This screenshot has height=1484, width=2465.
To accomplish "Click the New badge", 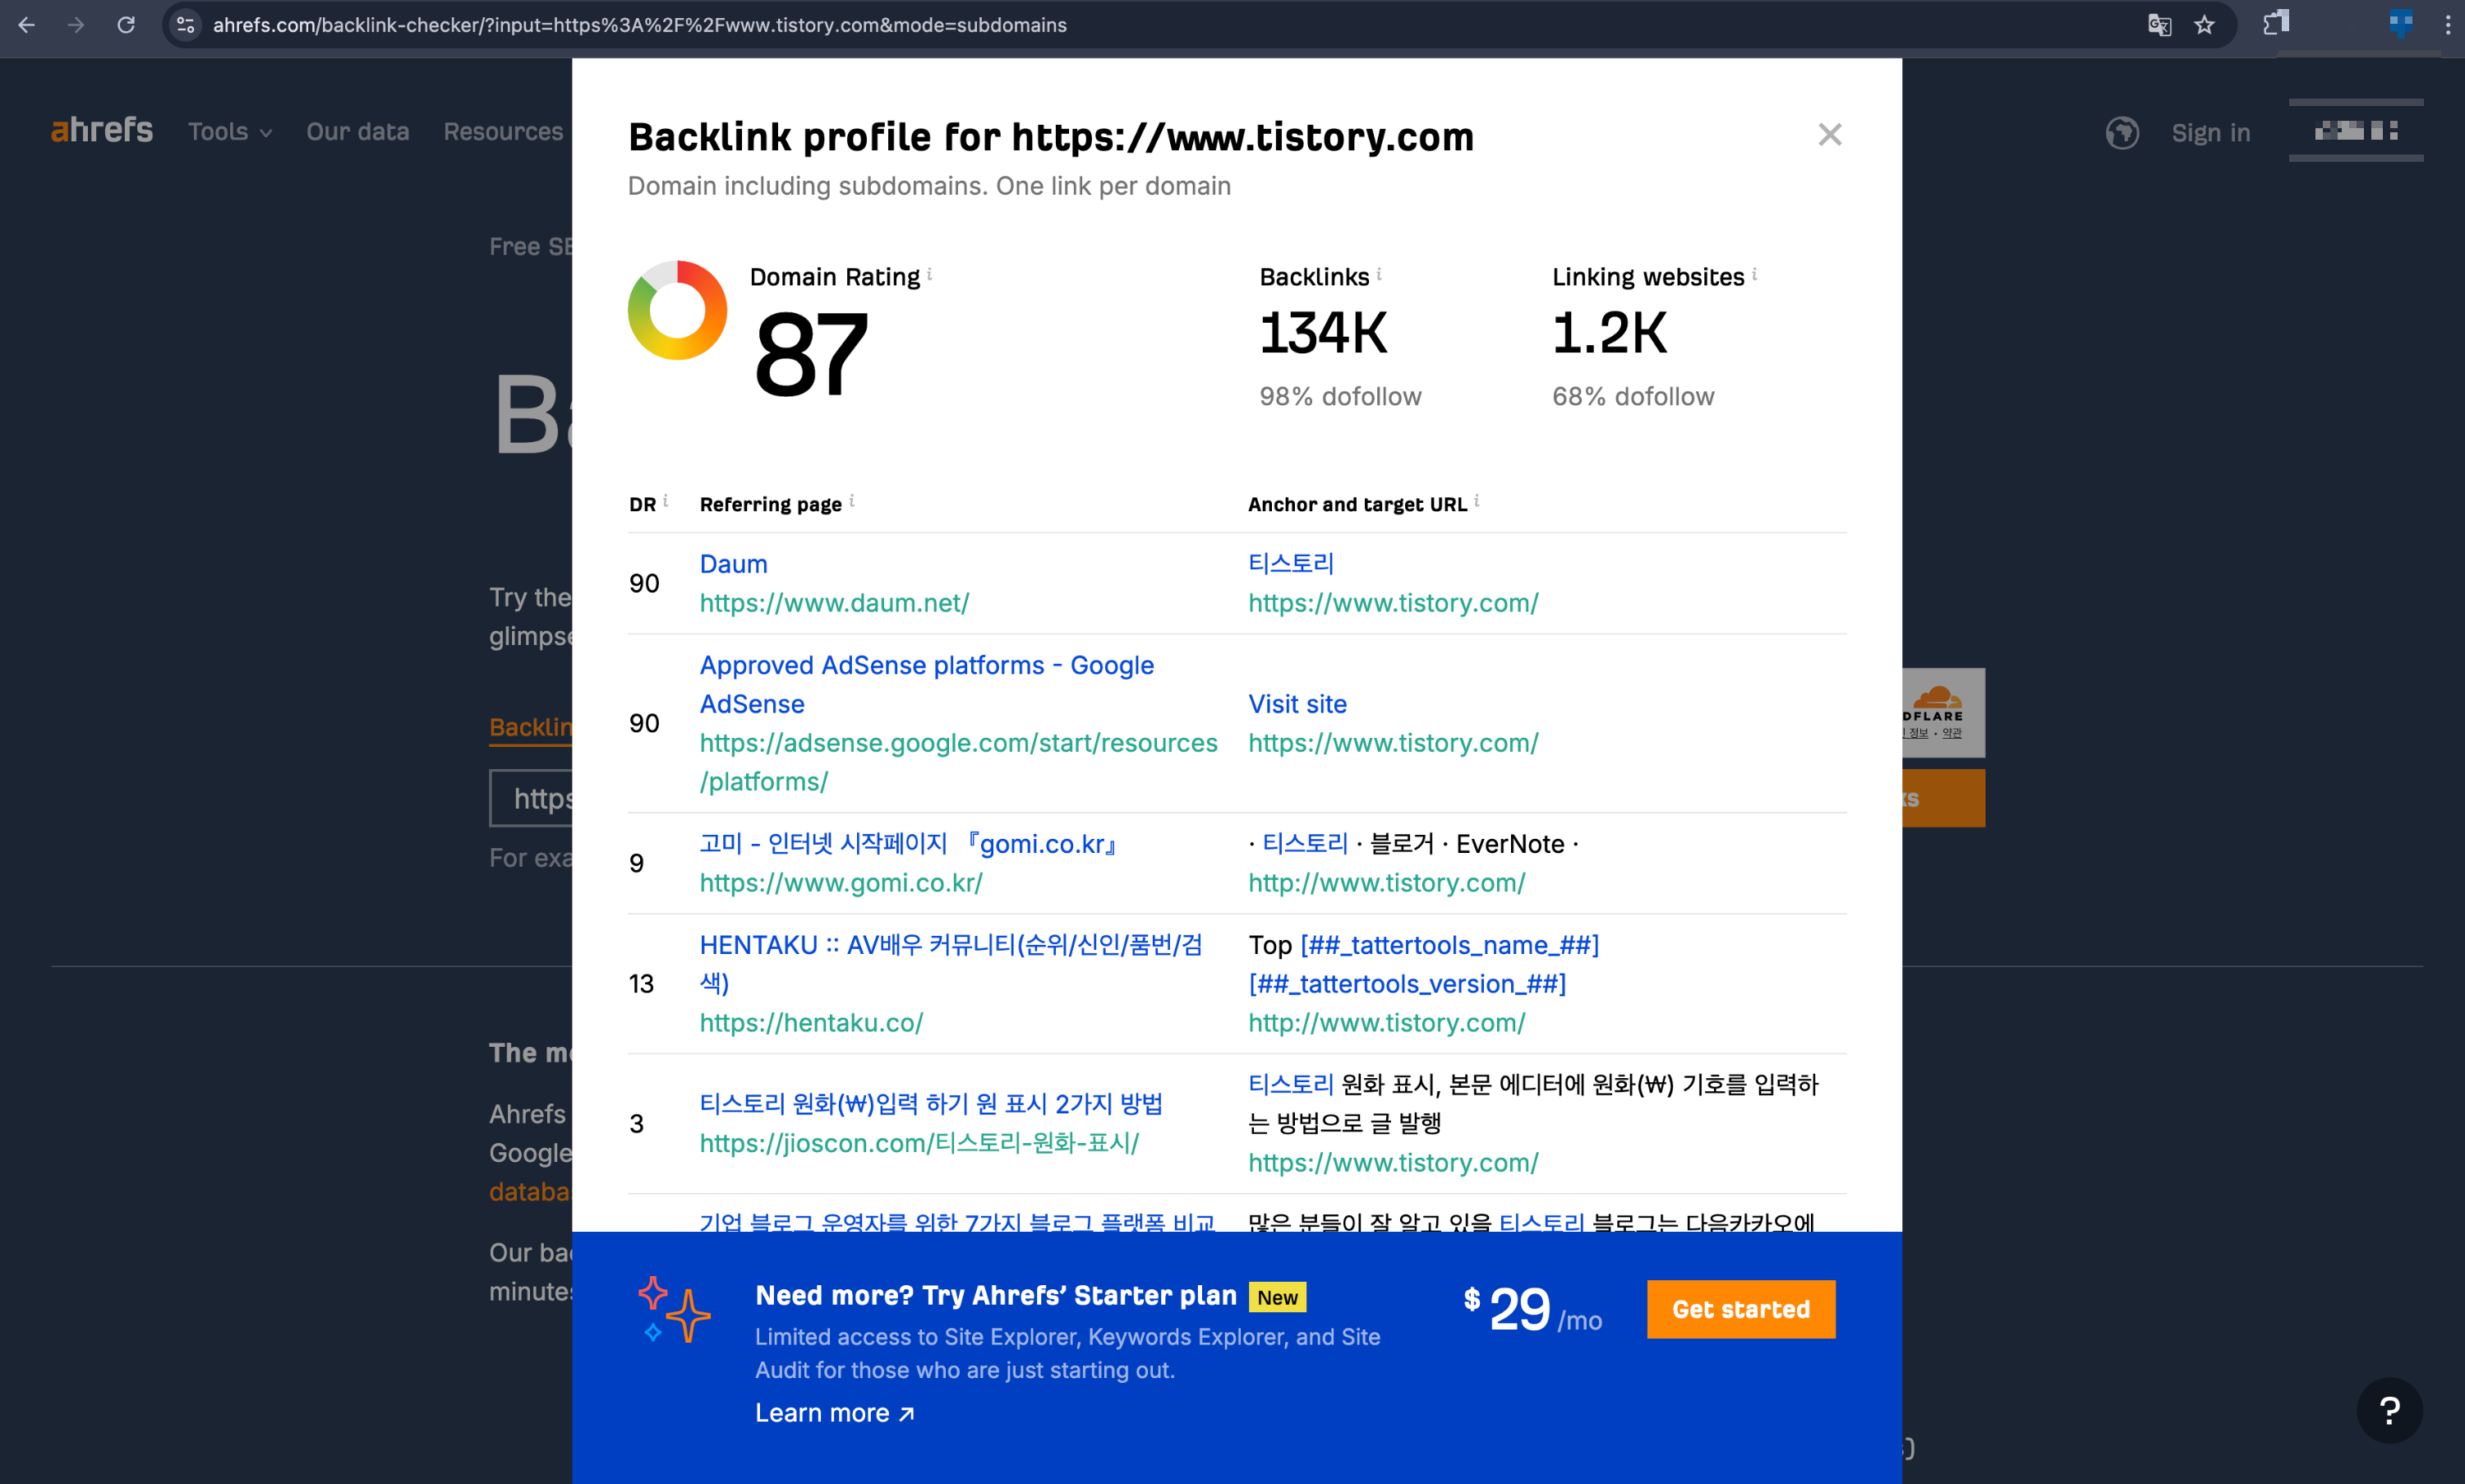I will tap(1277, 1297).
